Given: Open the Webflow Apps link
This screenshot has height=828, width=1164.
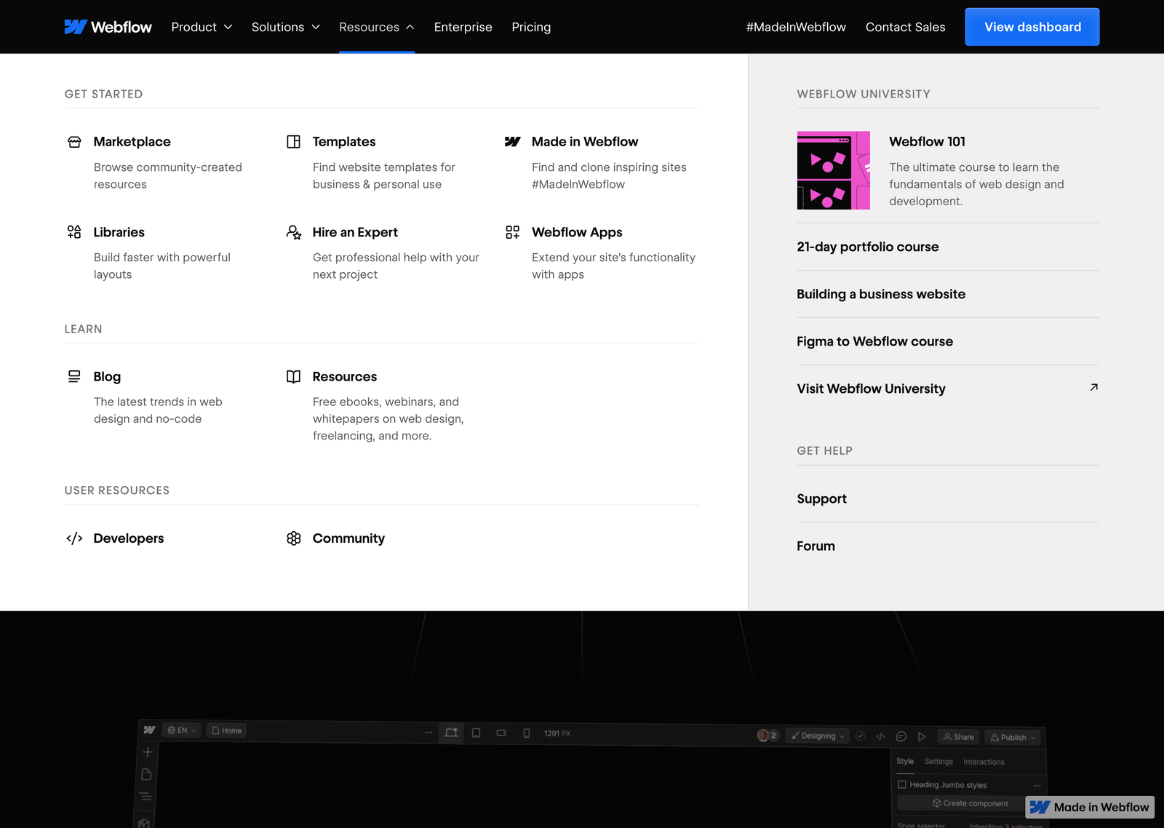Looking at the screenshot, I should [x=577, y=232].
